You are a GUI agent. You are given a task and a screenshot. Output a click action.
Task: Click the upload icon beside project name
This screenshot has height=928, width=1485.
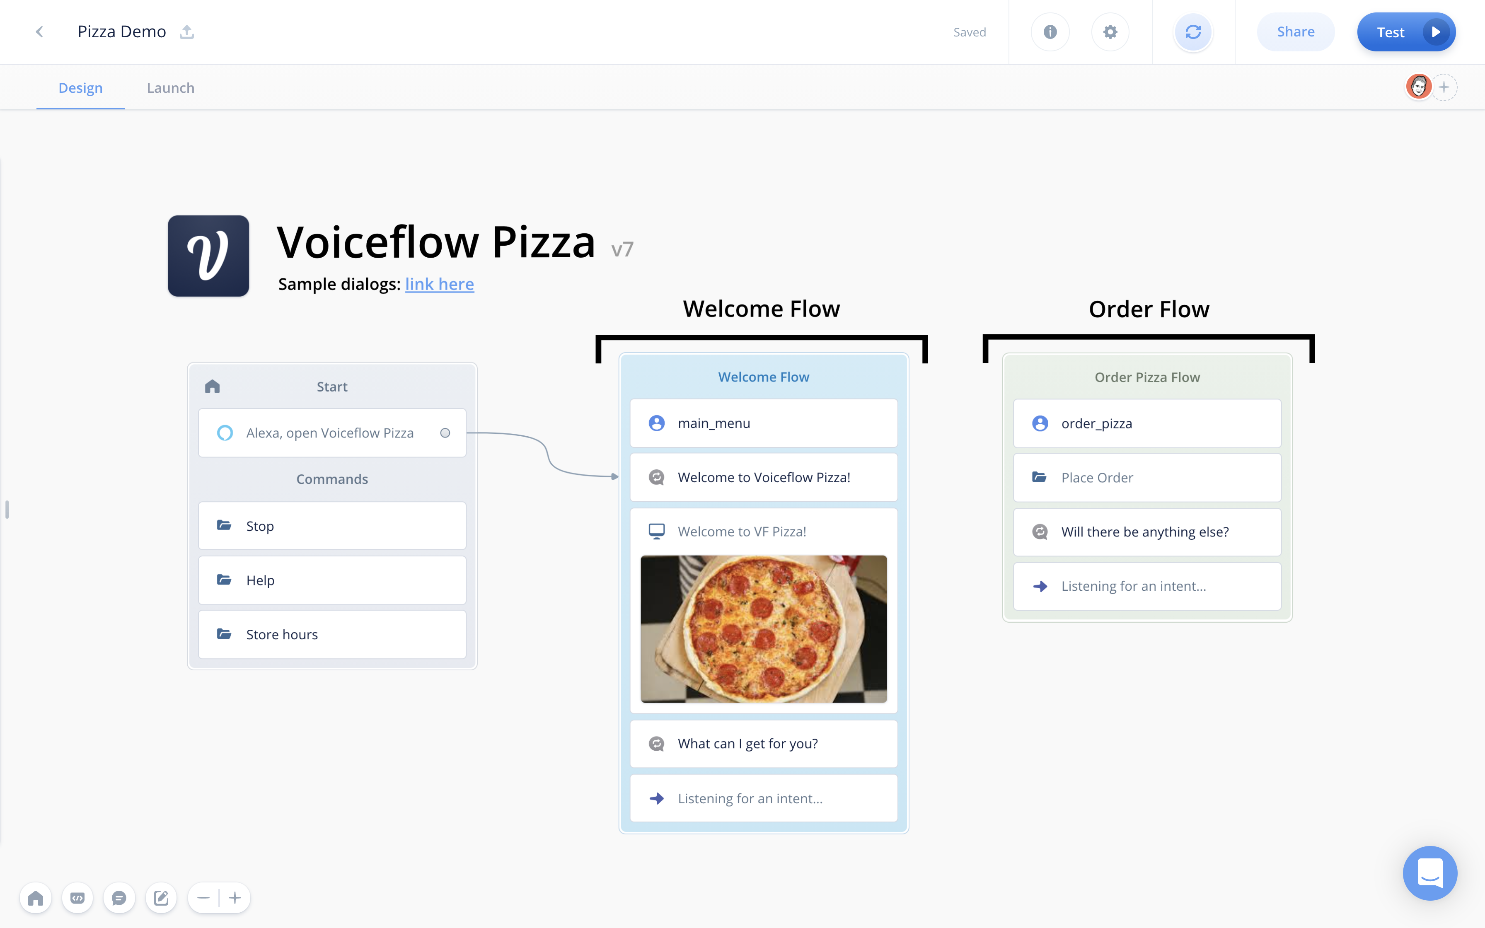(186, 32)
